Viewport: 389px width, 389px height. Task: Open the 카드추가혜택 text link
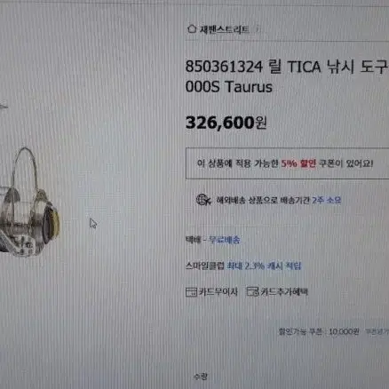tap(284, 292)
